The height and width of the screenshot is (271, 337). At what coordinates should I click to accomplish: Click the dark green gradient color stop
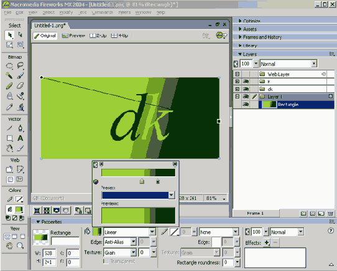158,181
